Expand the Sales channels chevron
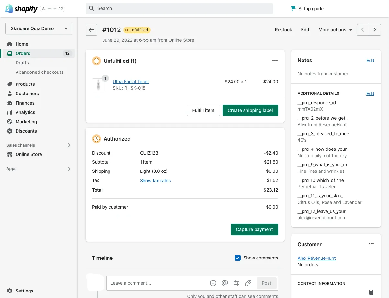Viewport: 389px width, 298px height. [x=69, y=145]
